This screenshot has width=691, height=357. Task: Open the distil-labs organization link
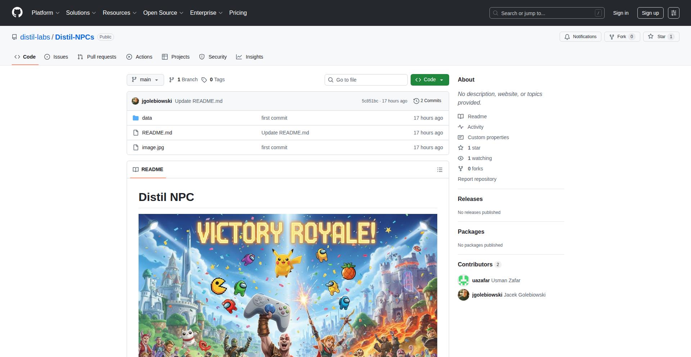point(35,37)
